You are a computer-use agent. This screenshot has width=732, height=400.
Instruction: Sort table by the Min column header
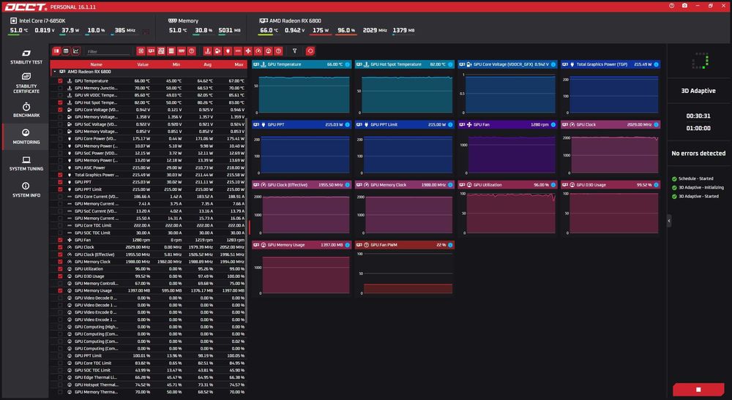click(176, 64)
